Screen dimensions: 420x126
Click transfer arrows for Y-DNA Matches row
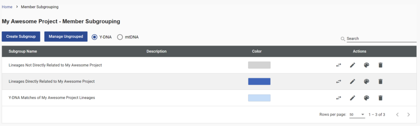tap(338, 98)
